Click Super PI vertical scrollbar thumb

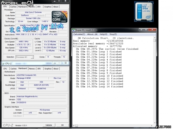tap(155, 41)
